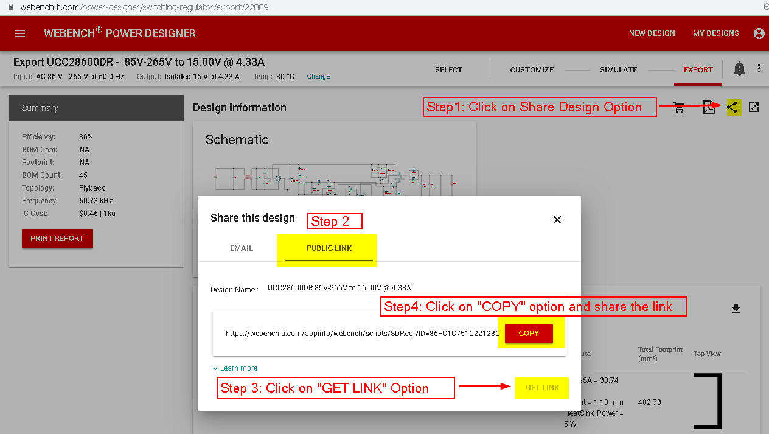Click the PRINT REPORT button
This screenshot has width=769, height=434.
tap(57, 239)
